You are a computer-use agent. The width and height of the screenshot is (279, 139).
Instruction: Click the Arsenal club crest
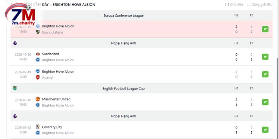tap(38, 77)
